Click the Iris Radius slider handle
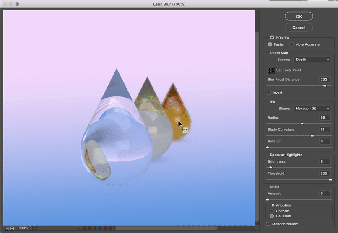This screenshot has width=338, height=233. tap(302, 123)
